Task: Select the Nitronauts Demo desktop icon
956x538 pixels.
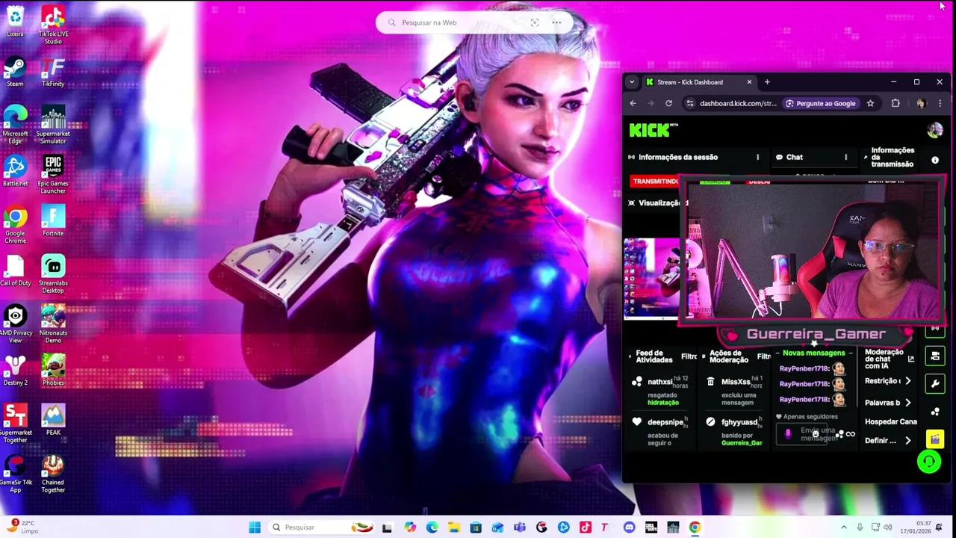Action: click(x=53, y=324)
